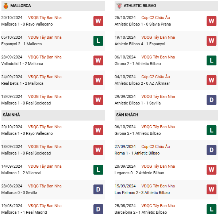Click D badge for Mallorca 0 - 0 Sevilla
Screen dimensions: 219x217
click(98, 189)
